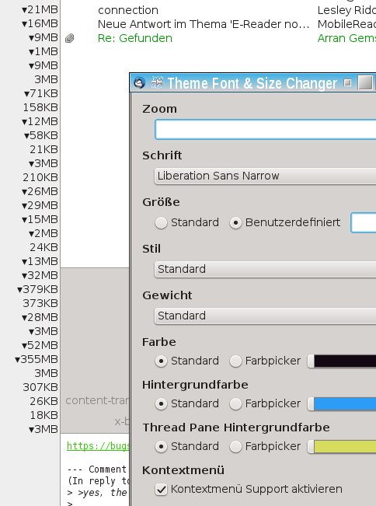Open the Stil dropdown

coord(265,269)
